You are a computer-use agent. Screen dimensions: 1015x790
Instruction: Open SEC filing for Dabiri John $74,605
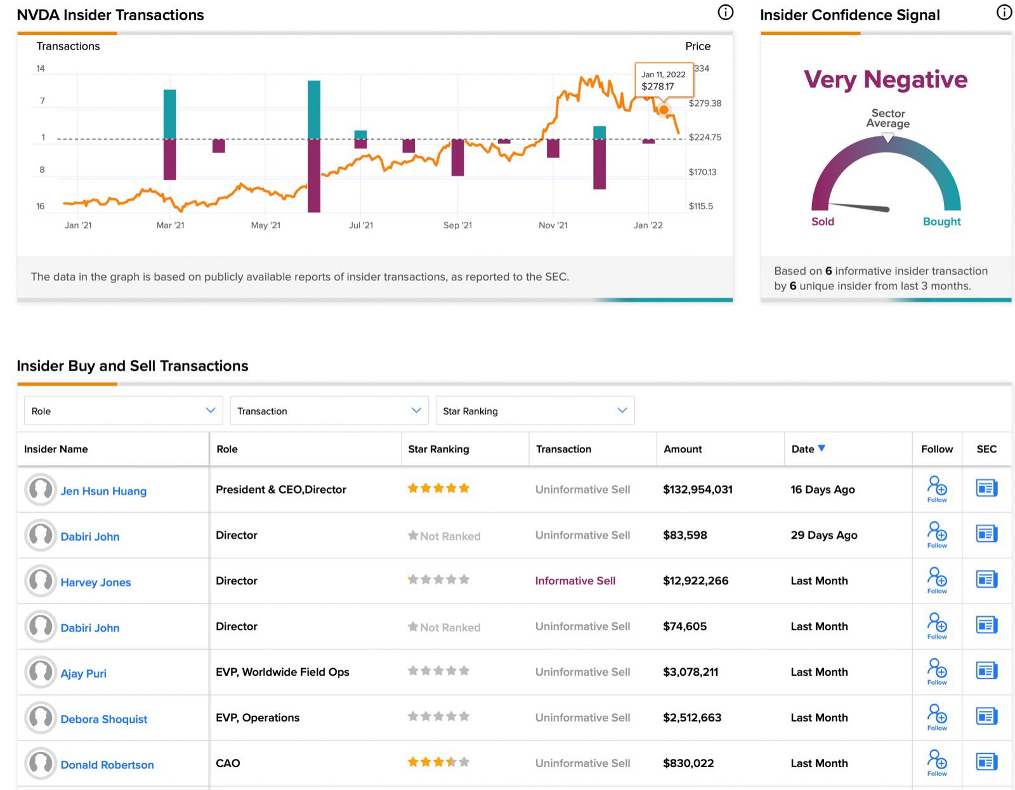point(986,625)
